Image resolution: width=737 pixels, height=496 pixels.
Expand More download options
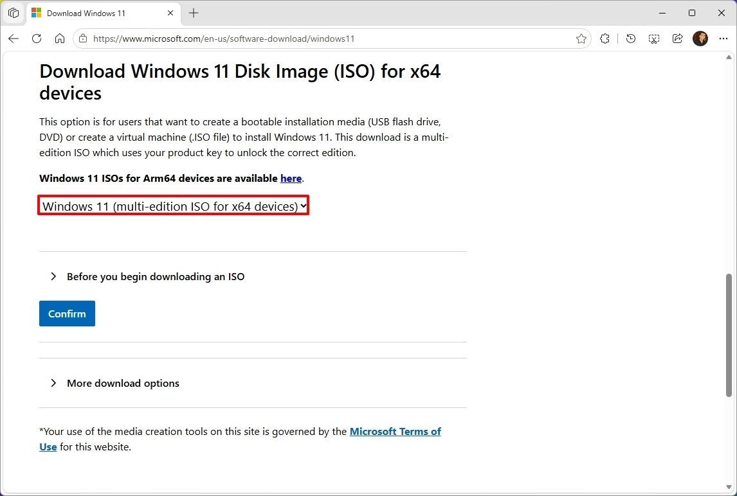114,383
